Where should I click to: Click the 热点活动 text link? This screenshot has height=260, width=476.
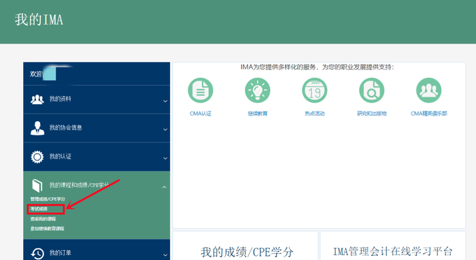coord(314,114)
